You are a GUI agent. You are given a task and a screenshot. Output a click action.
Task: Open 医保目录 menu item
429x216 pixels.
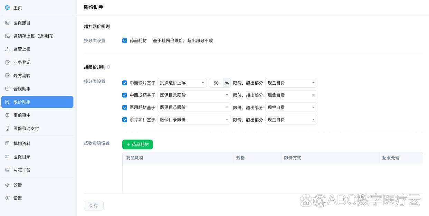point(37,157)
